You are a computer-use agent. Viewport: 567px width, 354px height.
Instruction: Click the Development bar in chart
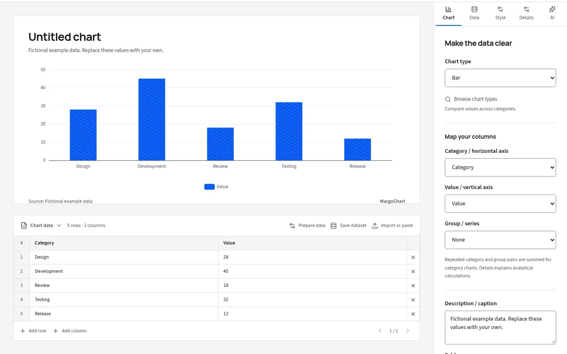click(x=152, y=119)
